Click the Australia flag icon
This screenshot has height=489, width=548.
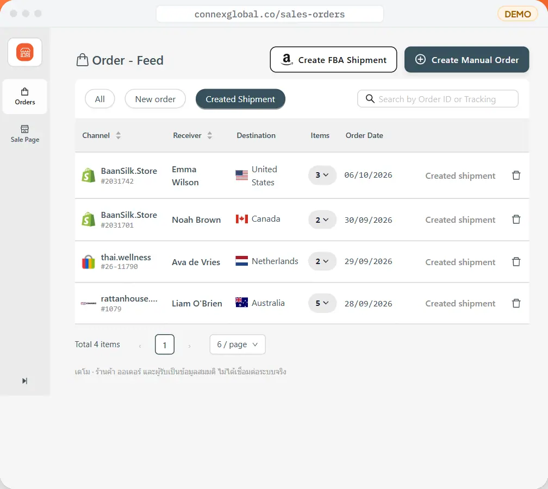click(x=241, y=302)
